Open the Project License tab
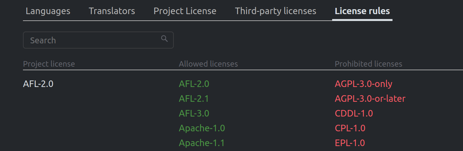The height and width of the screenshot is (151, 463). click(185, 11)
